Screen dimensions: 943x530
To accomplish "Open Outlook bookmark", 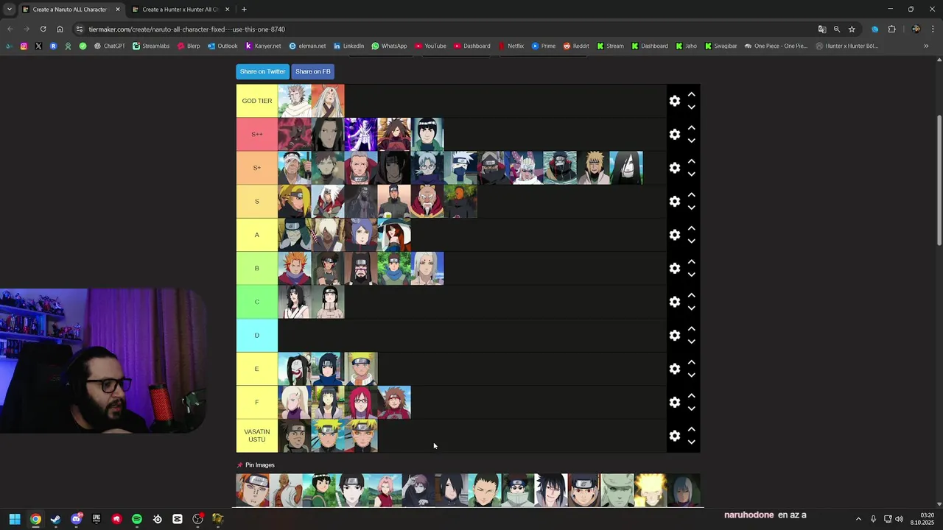I will [x=222, y=46].
